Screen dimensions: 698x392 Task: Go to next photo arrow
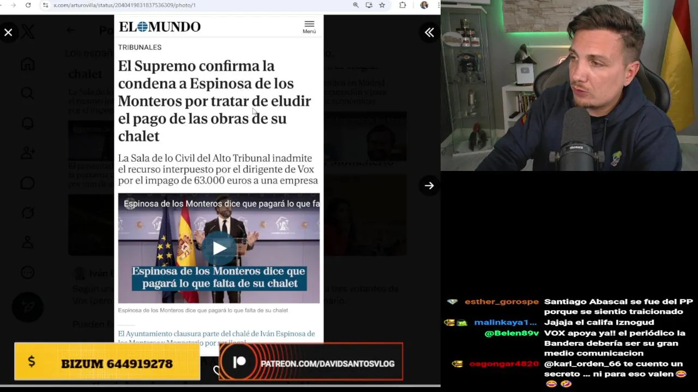(x=430, y=186)
